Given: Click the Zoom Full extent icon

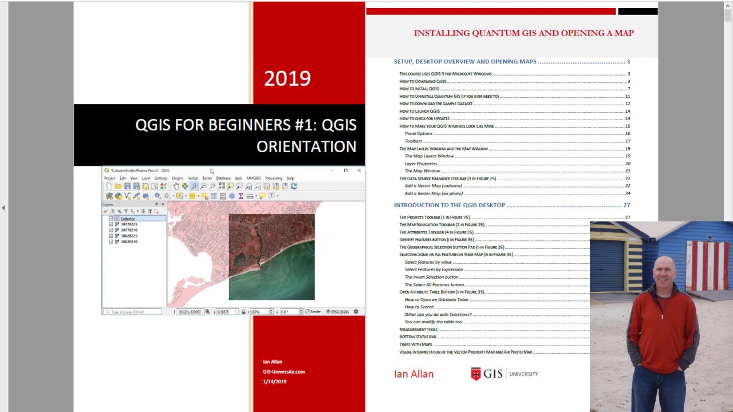Looking at the screenshot, I should 222,186.
